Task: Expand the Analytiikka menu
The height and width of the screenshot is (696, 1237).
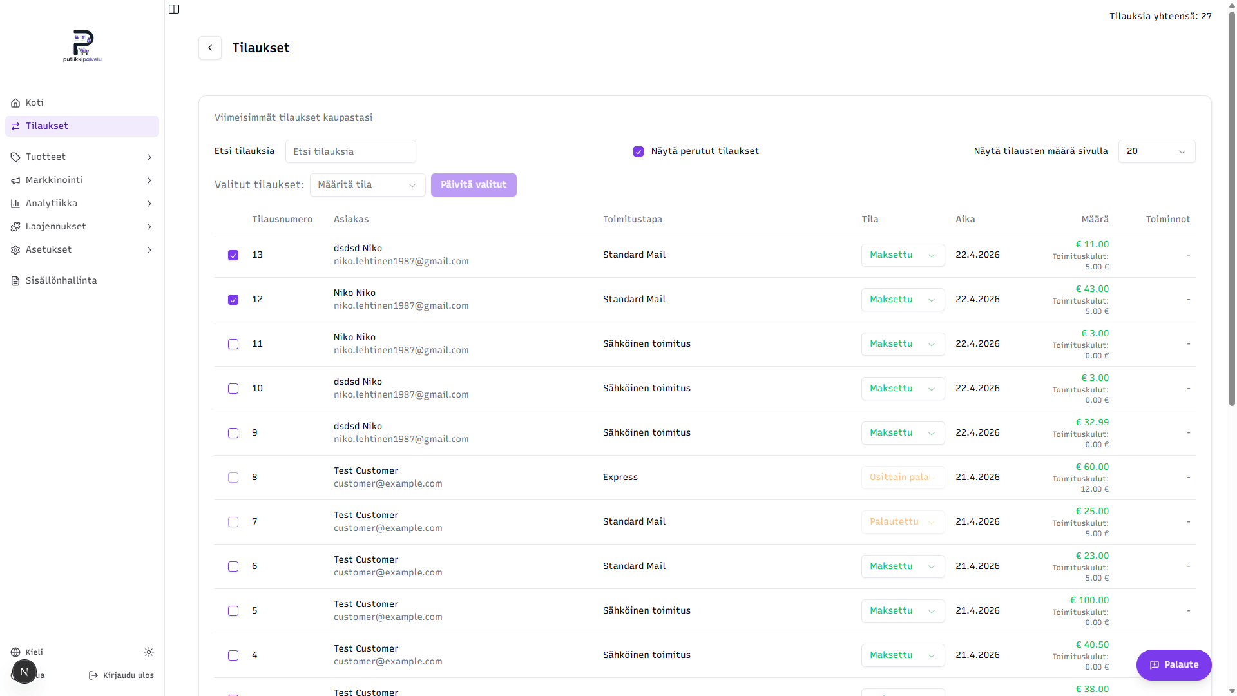Action: [82, 204]
